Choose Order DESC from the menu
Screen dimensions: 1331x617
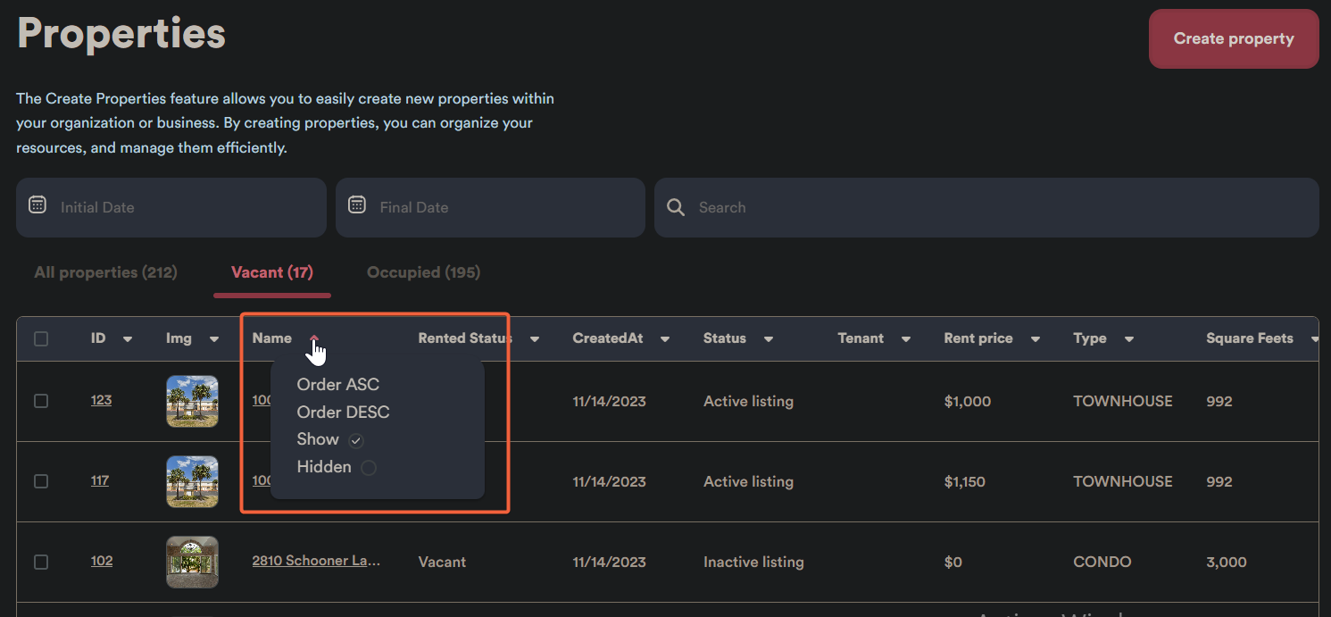tap(343, 413)
